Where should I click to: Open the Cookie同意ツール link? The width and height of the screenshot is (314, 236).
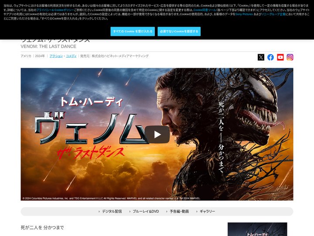tap(205, 10)
